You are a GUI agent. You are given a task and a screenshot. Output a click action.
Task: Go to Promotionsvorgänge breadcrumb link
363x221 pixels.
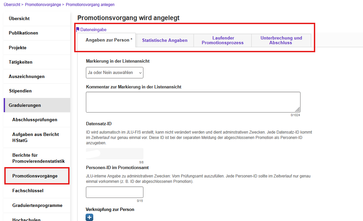tap(43, 5)
